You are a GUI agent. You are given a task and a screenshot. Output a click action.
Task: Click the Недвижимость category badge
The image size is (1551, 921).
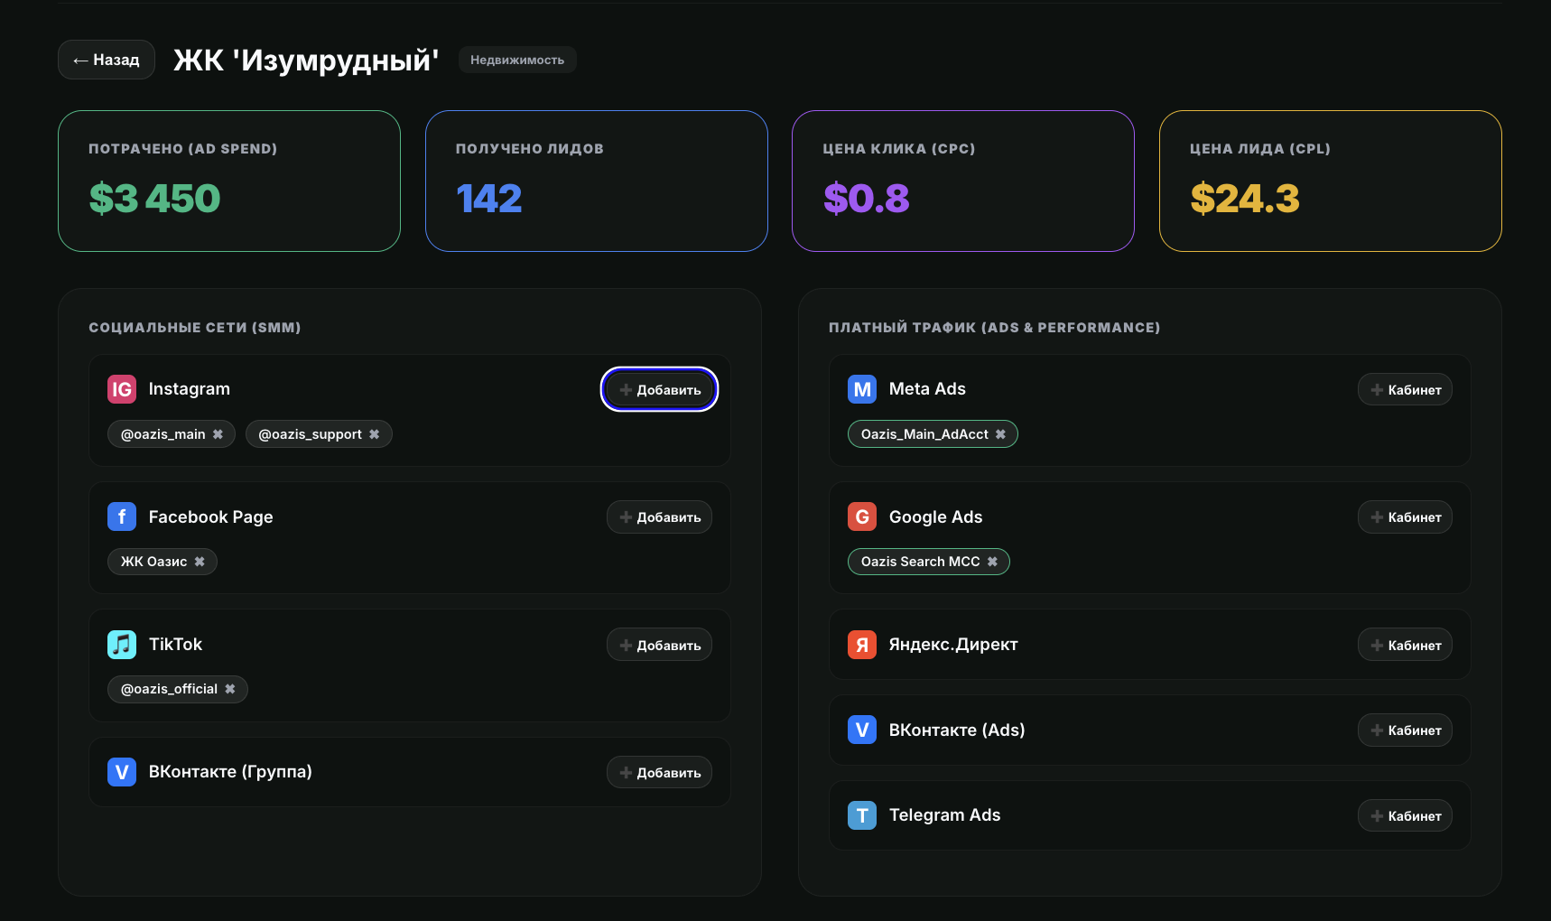click(x=517, y=60)
